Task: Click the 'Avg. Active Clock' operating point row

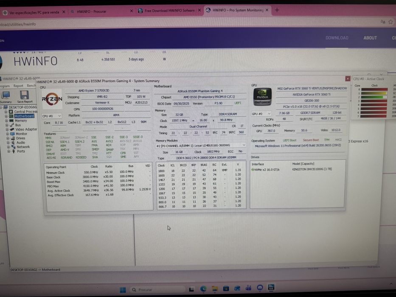Action: (98, 190)
